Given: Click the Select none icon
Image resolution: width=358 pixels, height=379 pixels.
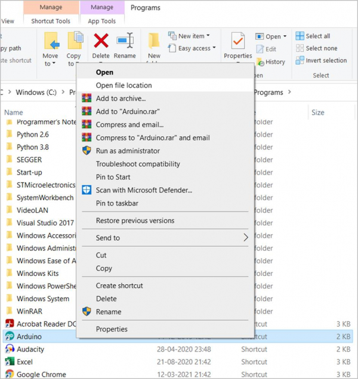Looking at the screenshot, I should 300,48.
